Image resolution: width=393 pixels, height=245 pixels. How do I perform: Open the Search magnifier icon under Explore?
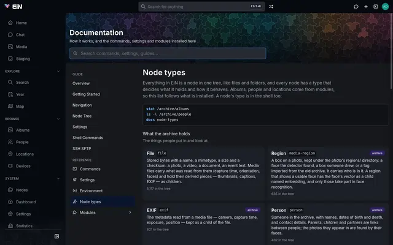(10, 82)
